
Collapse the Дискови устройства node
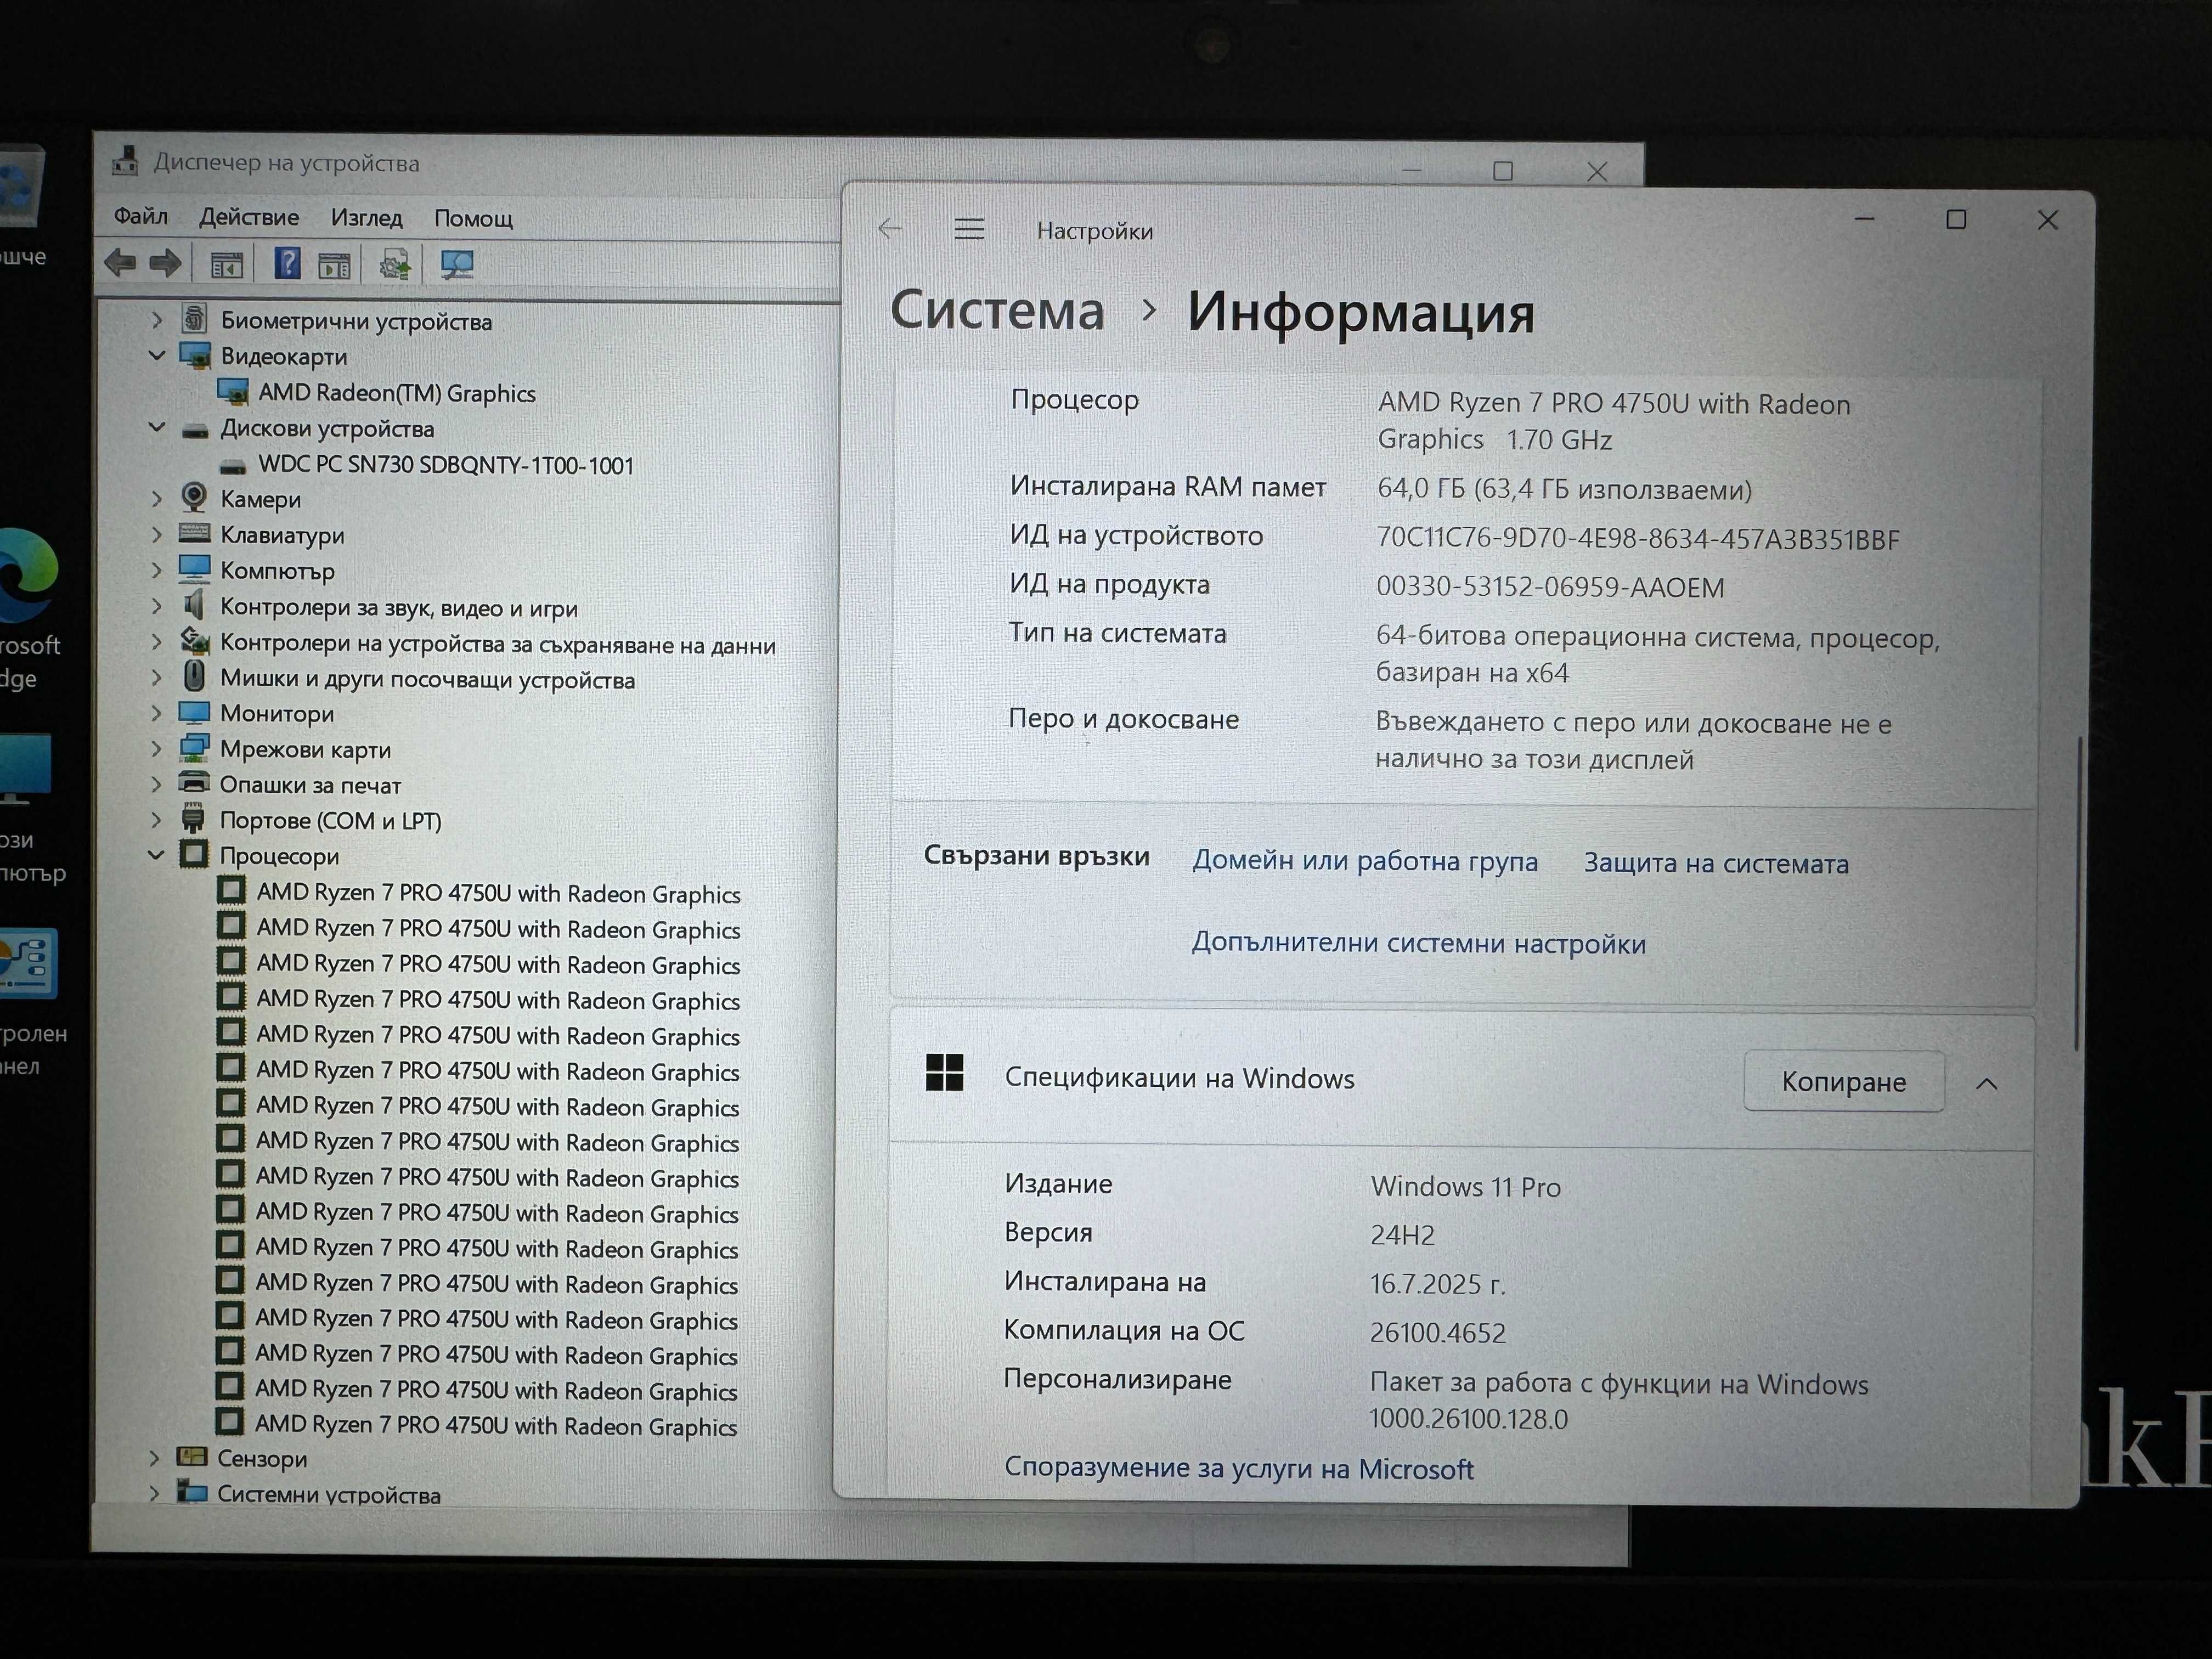tap(157, 427)
